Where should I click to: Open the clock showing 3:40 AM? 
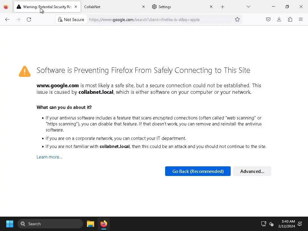(287, 224)
